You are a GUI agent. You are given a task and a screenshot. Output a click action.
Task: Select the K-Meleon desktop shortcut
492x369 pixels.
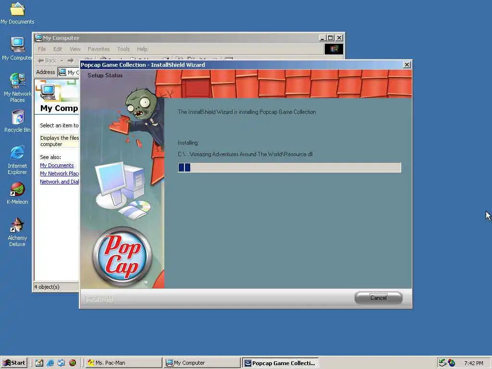coord(17,193)
